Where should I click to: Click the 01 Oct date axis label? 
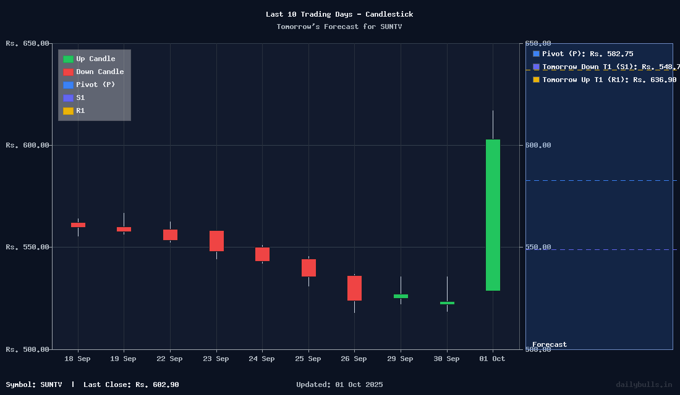[493, 359]
